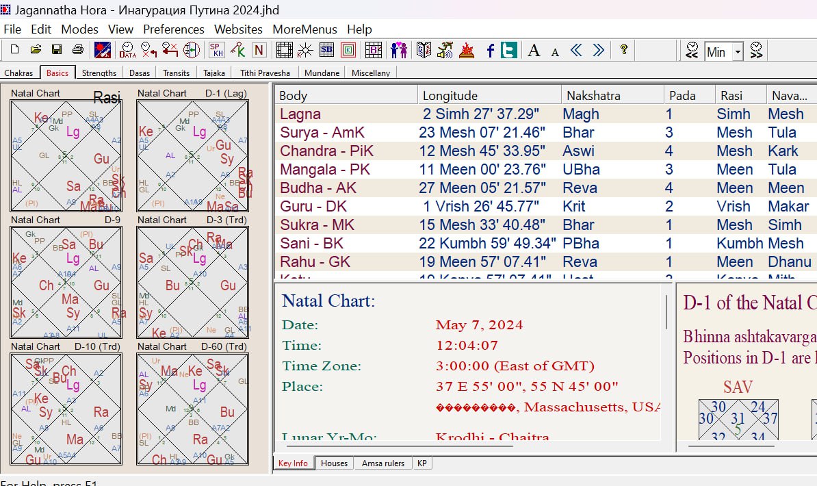Click the yellow question mark help icon
817x486 pixels.
(x=623, y=50)
